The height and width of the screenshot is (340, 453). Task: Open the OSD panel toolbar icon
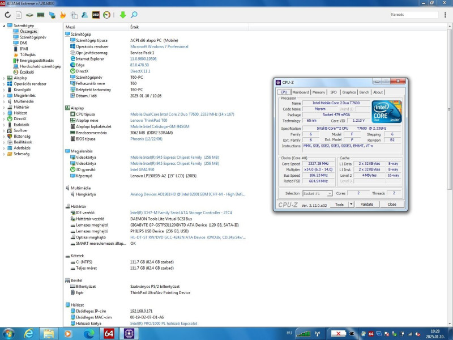(96, 15)
